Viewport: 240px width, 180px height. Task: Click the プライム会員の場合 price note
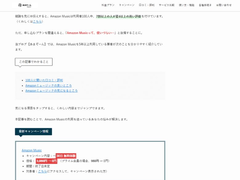(x=84, y=161)
